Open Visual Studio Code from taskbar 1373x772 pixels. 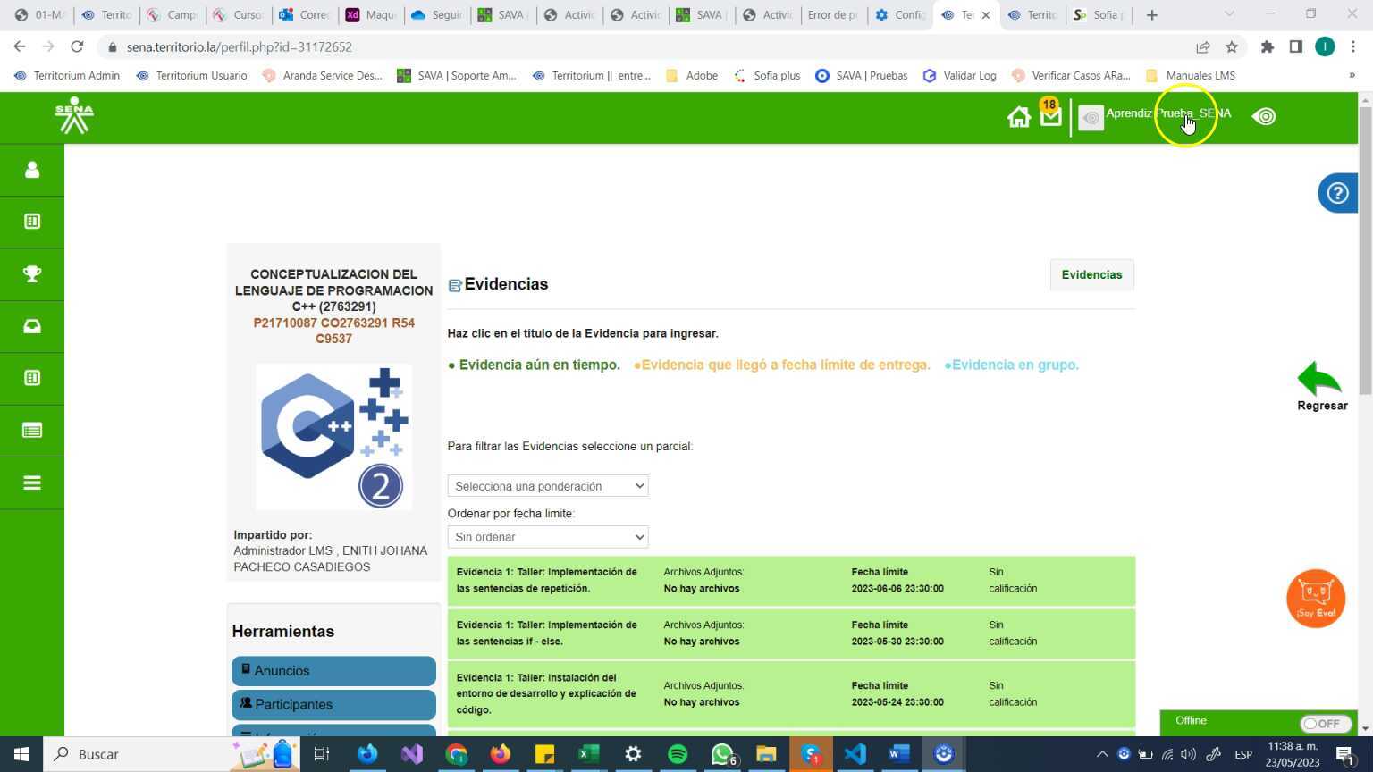point(855,754)
